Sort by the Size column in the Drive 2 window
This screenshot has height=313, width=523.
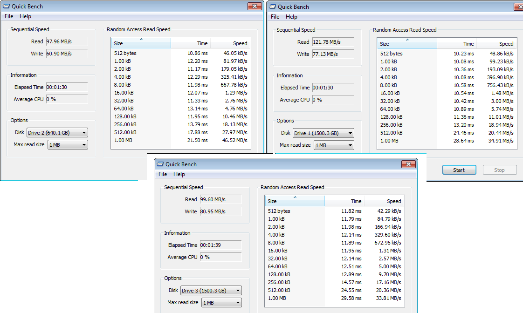coord(141,43)
